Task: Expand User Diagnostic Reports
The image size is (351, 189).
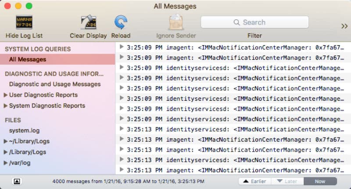Action: coord(6,95)
